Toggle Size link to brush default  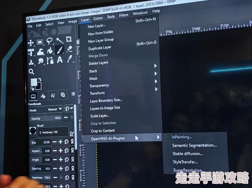[x=72, y=141]
